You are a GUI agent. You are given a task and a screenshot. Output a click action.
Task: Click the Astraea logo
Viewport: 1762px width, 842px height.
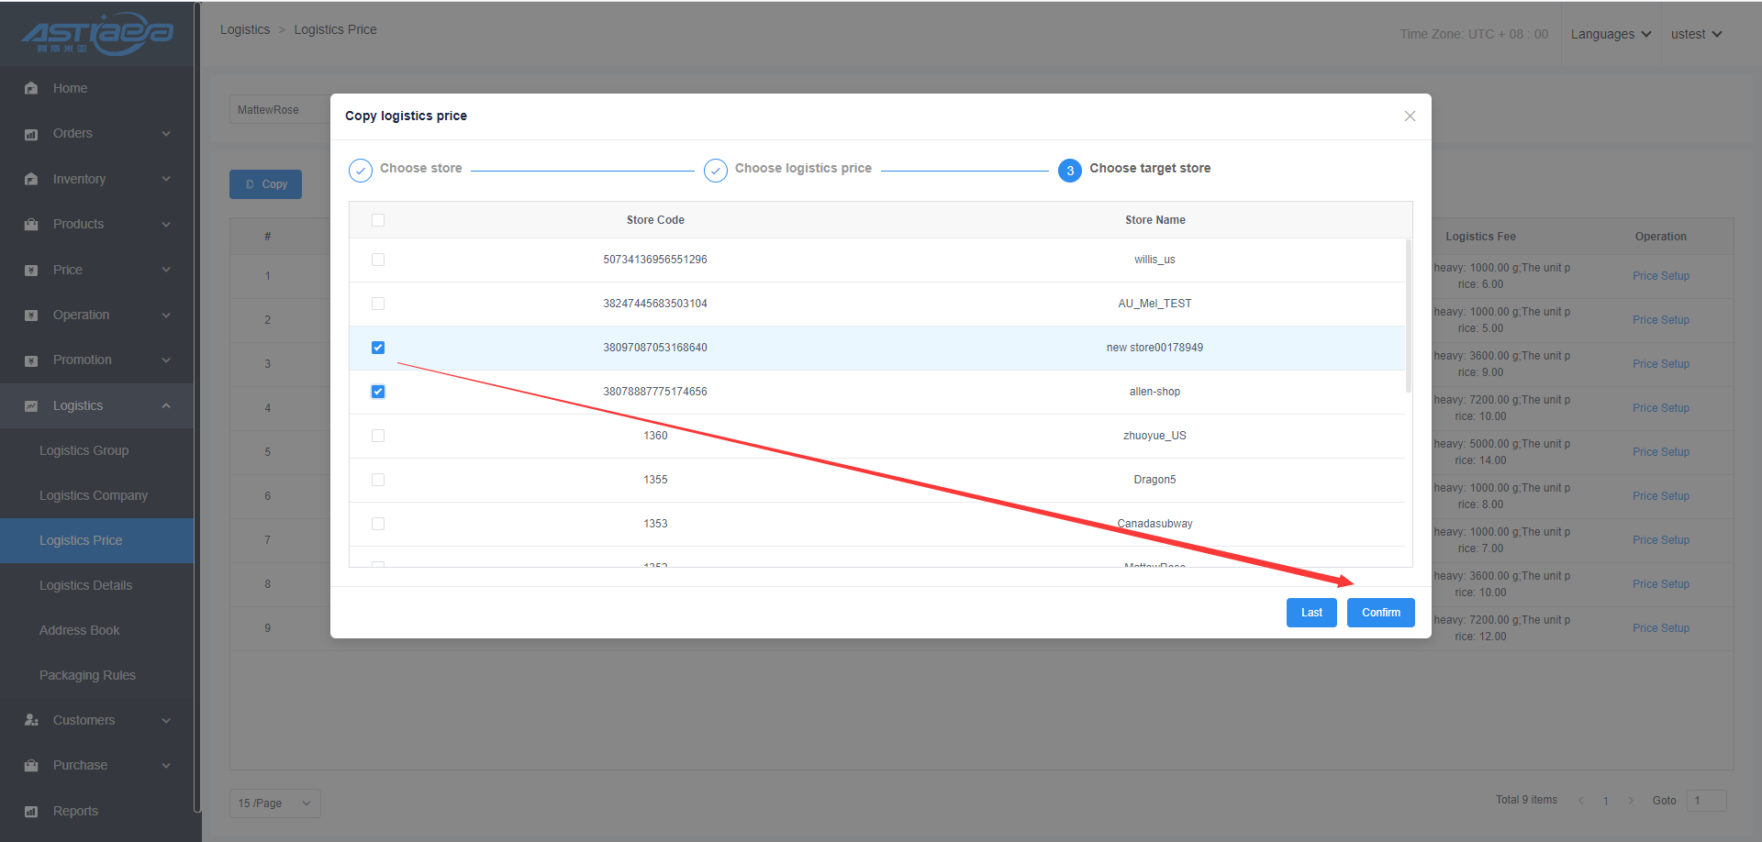coord(97,34)
